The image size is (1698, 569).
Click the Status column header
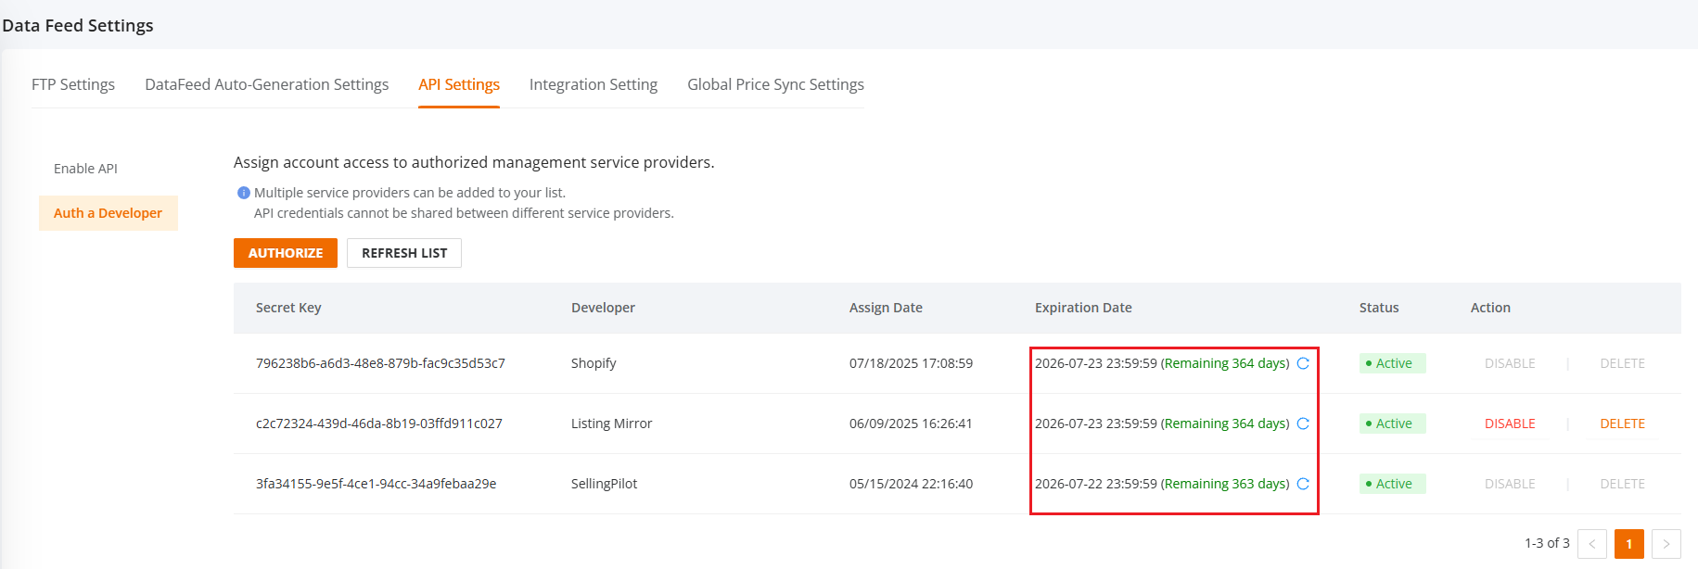(1379, 308)
